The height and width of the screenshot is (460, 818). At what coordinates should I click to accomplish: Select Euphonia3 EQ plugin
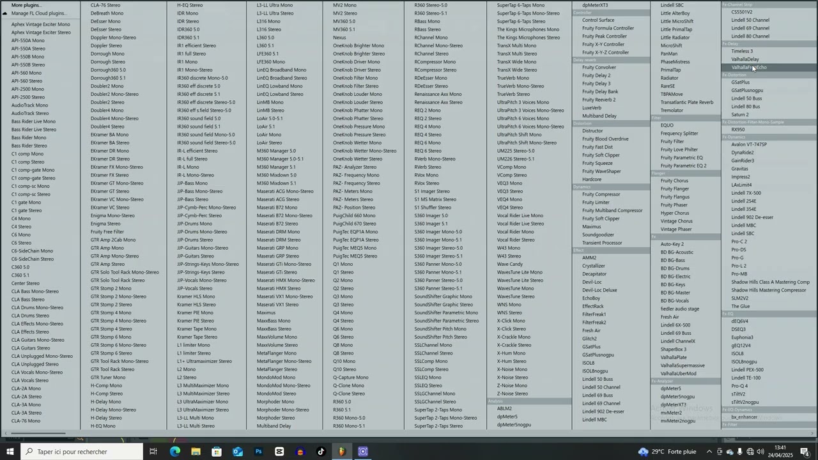click(743, 337)
